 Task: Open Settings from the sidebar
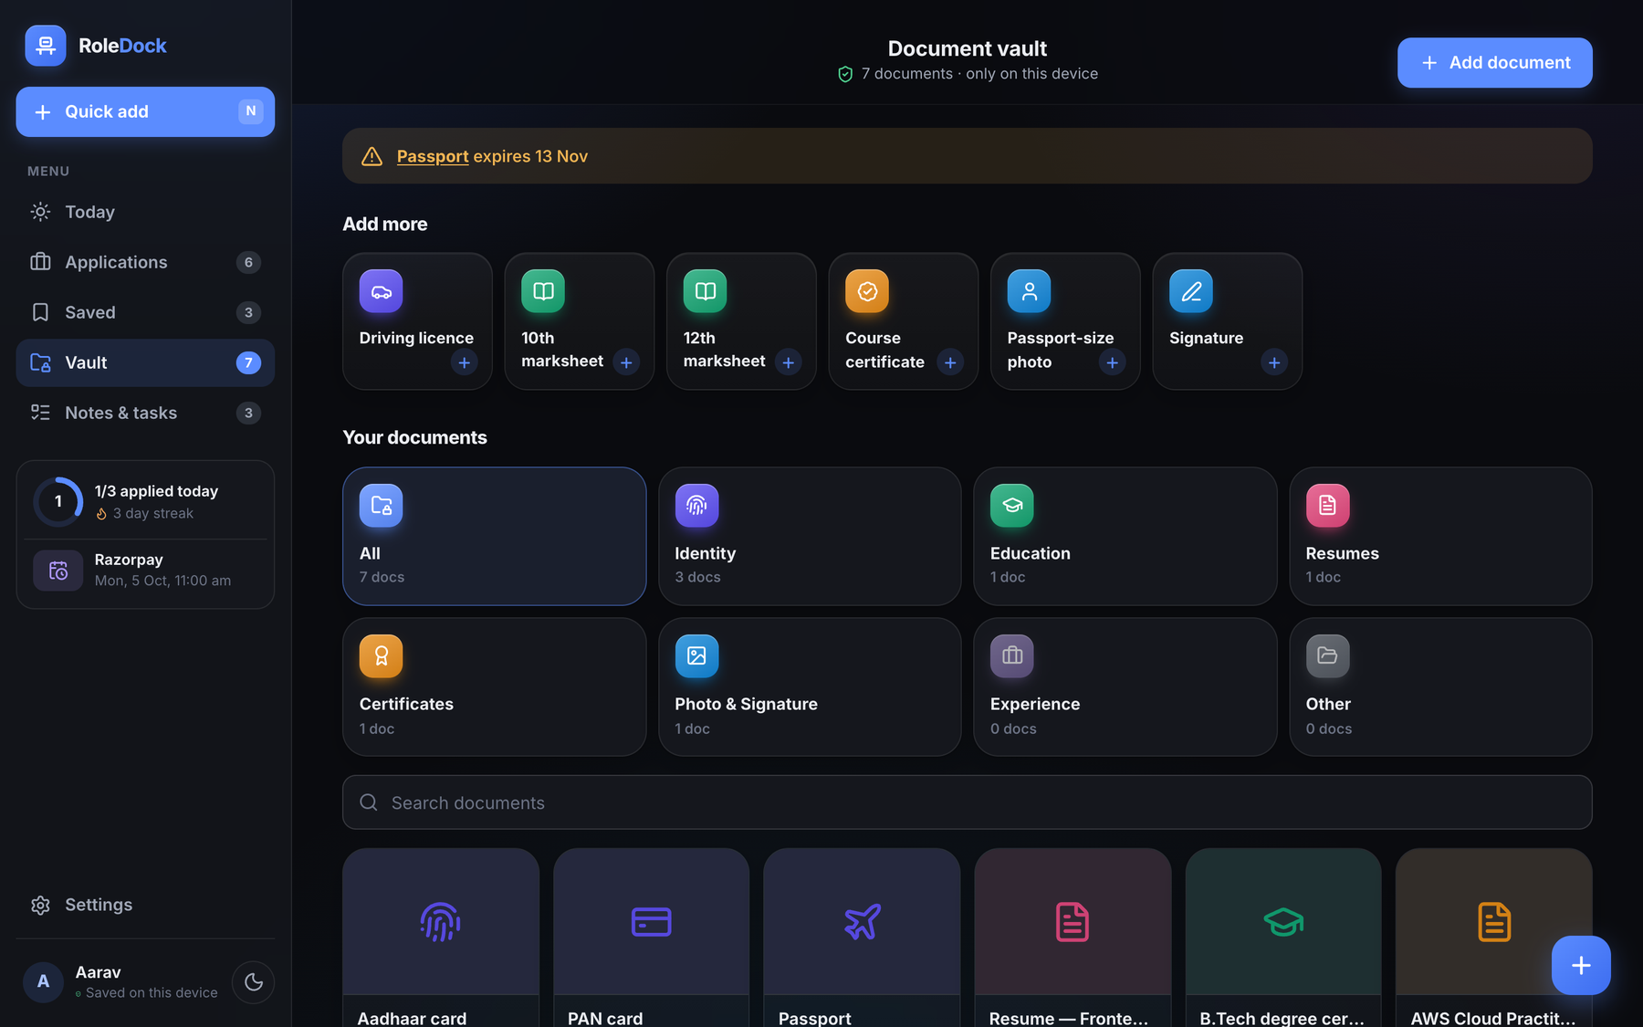pos(145,905)
